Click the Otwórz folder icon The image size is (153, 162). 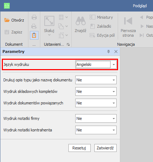point(7,20)
